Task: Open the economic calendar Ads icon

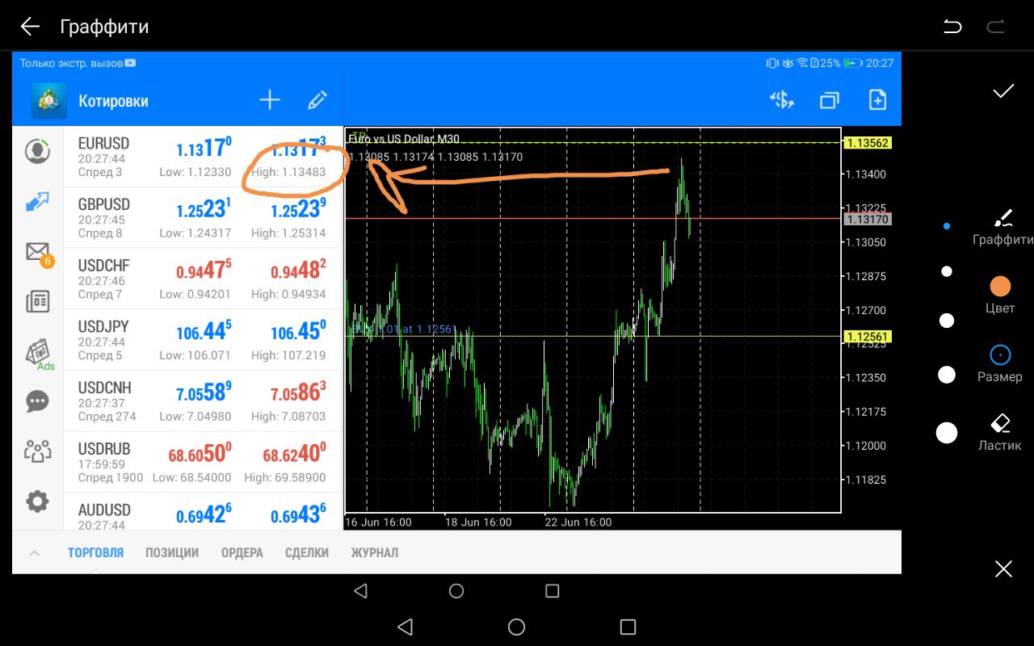Action: (x=39, y=353)
